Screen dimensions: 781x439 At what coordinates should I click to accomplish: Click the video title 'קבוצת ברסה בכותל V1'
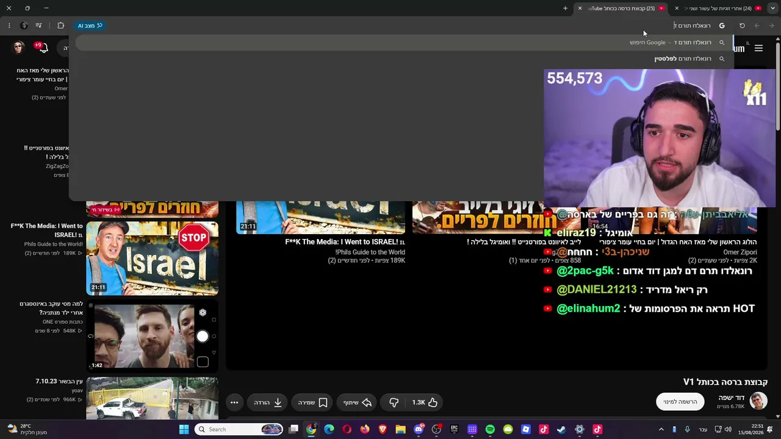(x=725, y=382)
